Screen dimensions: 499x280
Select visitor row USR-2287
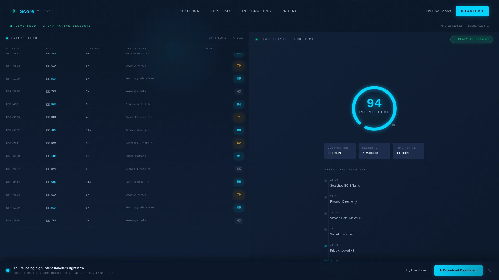click(x=125, y=169)
